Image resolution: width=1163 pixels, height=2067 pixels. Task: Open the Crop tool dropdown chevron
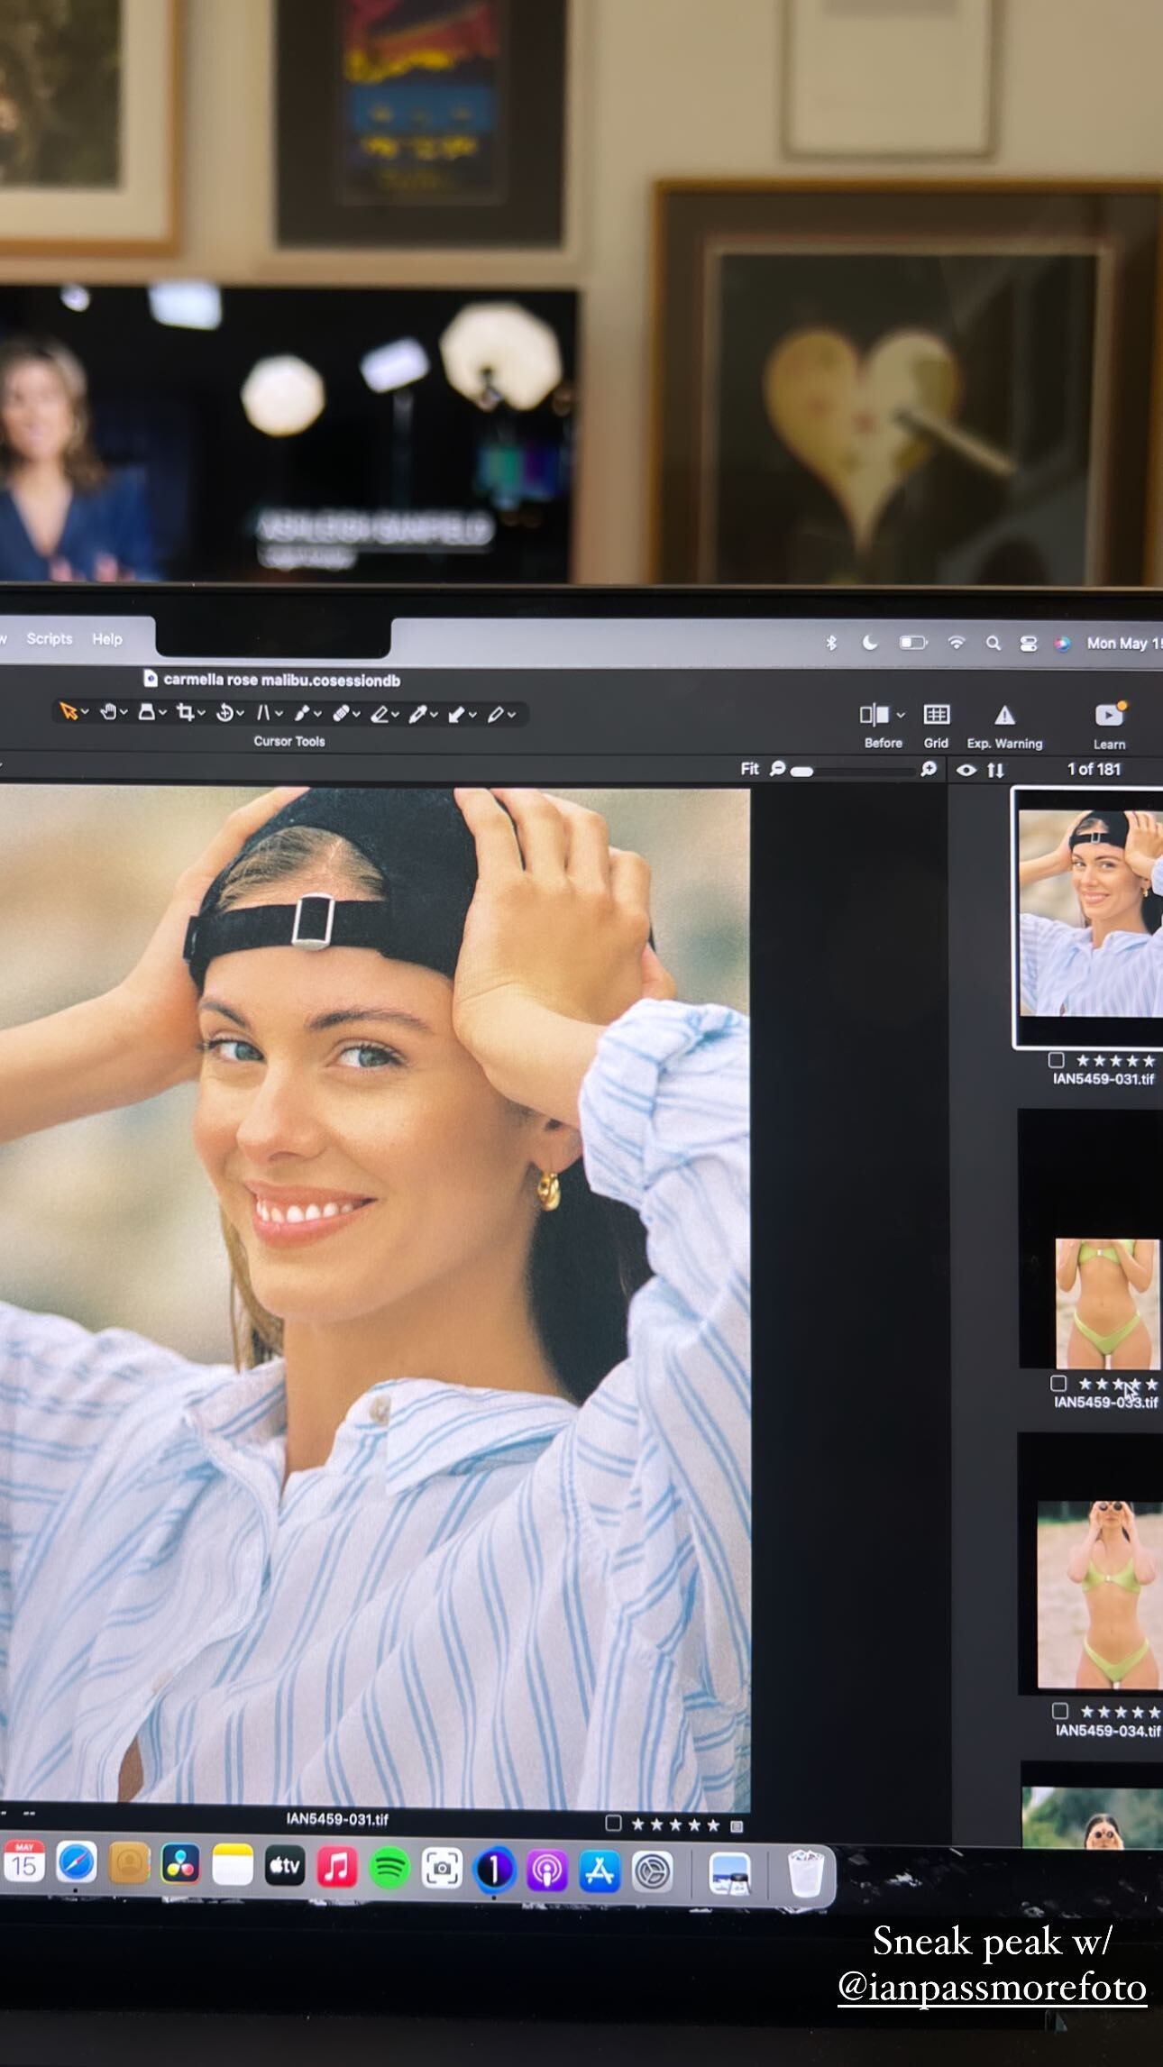[201, 714]
